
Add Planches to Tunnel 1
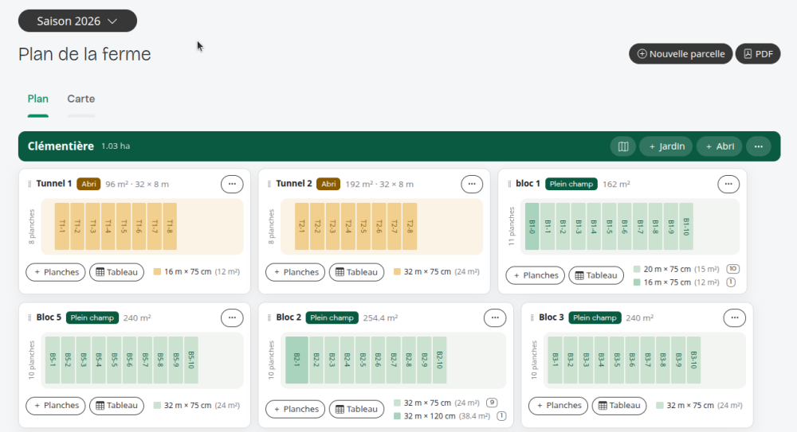(56, 272)
